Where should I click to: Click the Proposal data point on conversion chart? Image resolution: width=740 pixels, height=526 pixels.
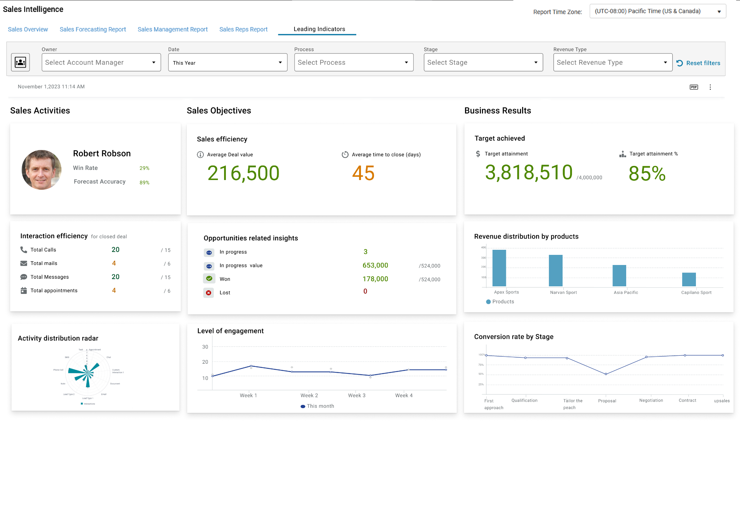click(x=606, y=374)
